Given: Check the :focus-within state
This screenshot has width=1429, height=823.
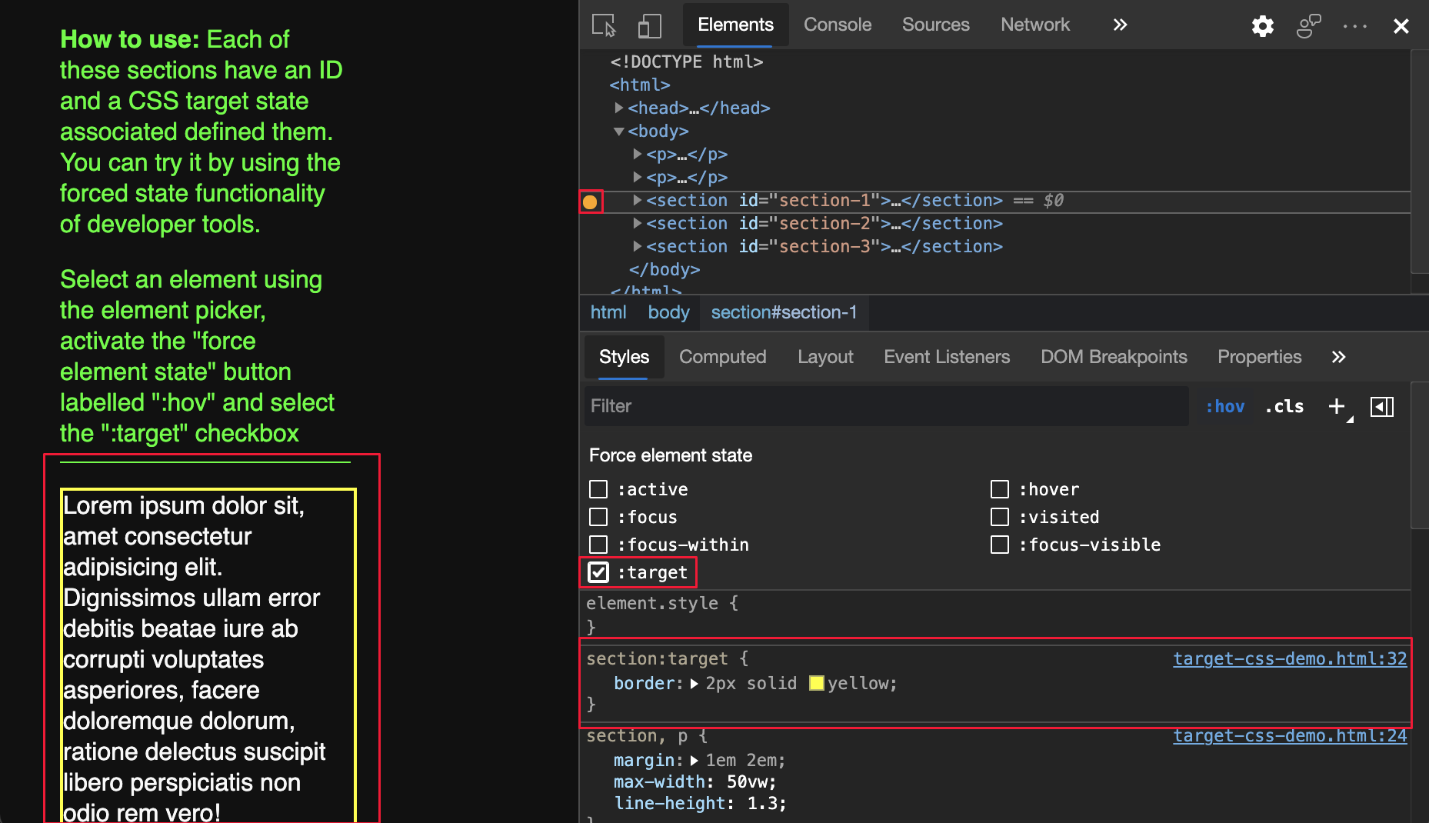Looking at the screenshot, I should coord(598,544).
